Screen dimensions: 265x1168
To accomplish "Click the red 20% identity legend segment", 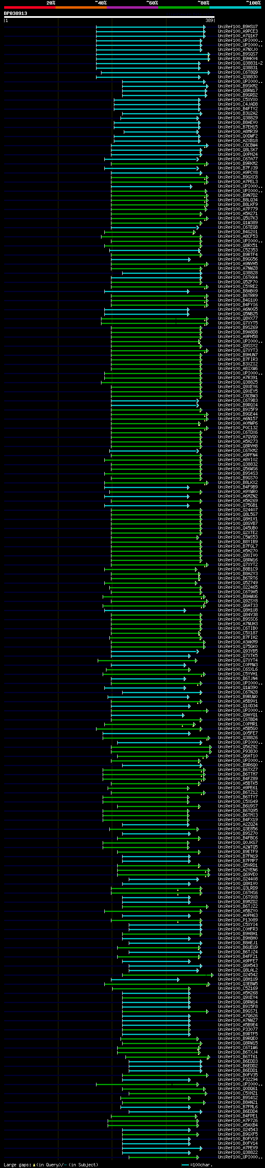I will coord(29,7).
